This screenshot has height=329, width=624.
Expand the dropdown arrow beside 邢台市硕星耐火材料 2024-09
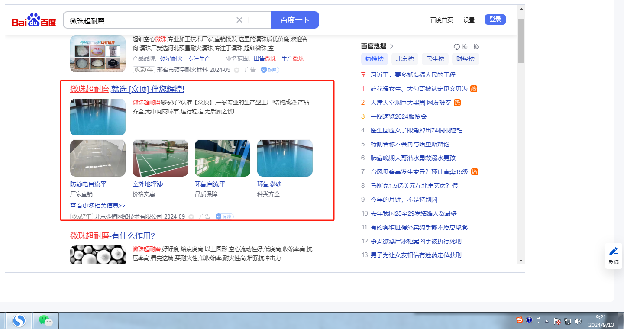pos(236,70)
